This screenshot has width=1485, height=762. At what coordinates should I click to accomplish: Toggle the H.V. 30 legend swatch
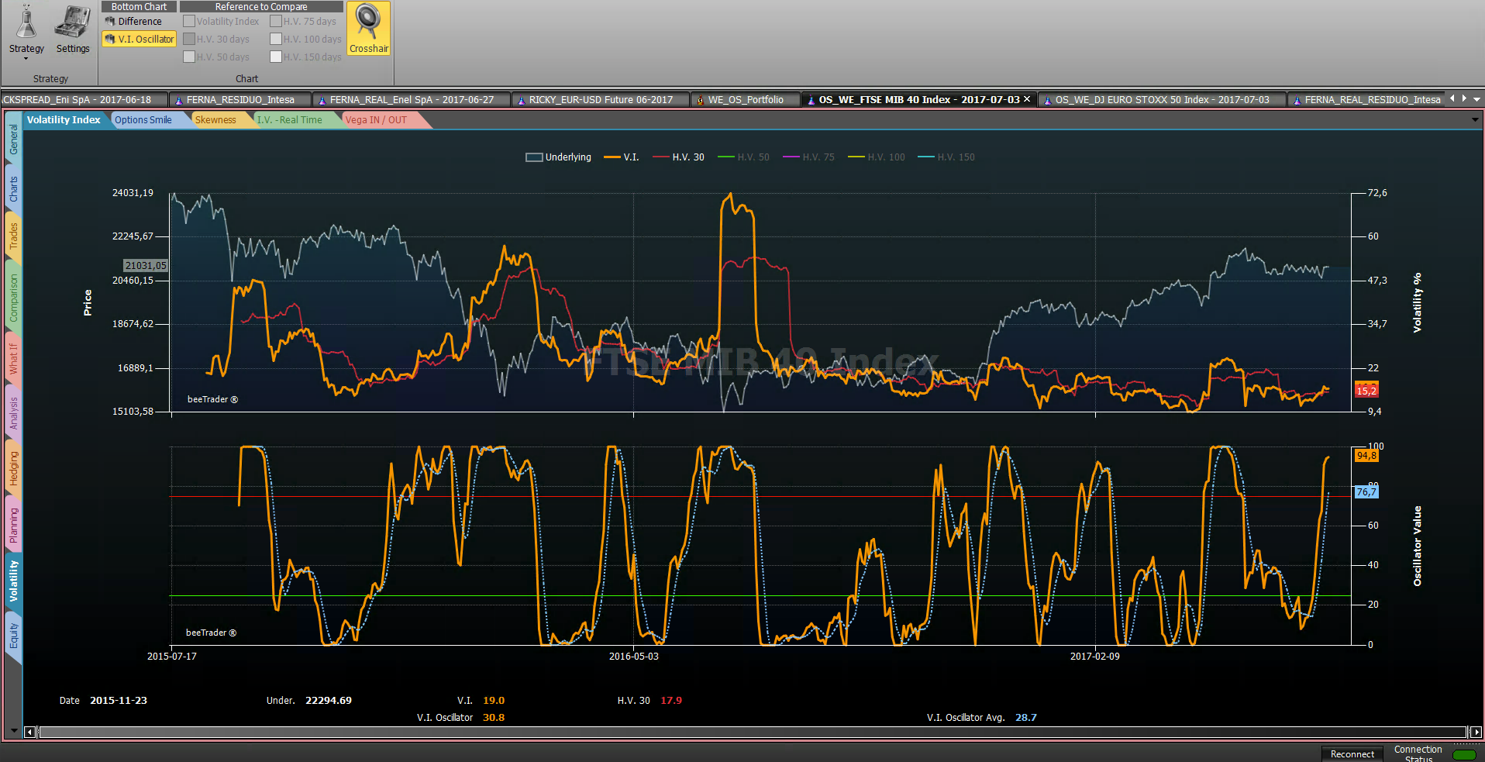[x=660, y=157]
